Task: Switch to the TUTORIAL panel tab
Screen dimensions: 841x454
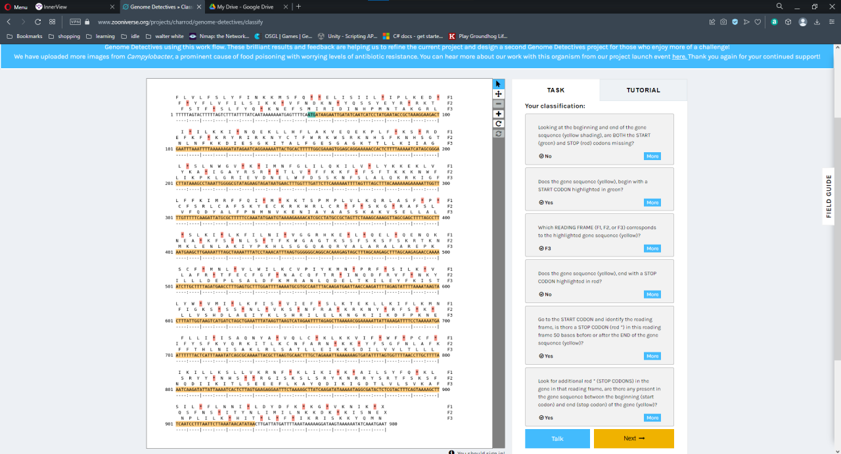Action: pos(643,90)
